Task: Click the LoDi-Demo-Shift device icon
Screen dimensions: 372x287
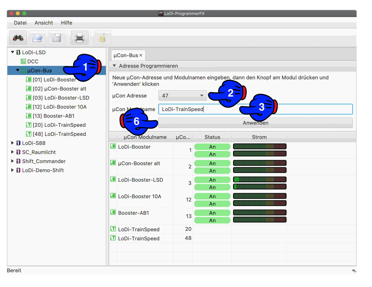Action: 18,170
